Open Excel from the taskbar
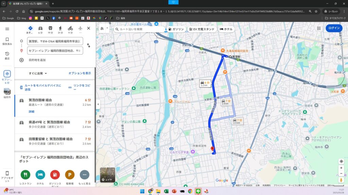This screenshot has width=348, height=195. tap(166, 191)
